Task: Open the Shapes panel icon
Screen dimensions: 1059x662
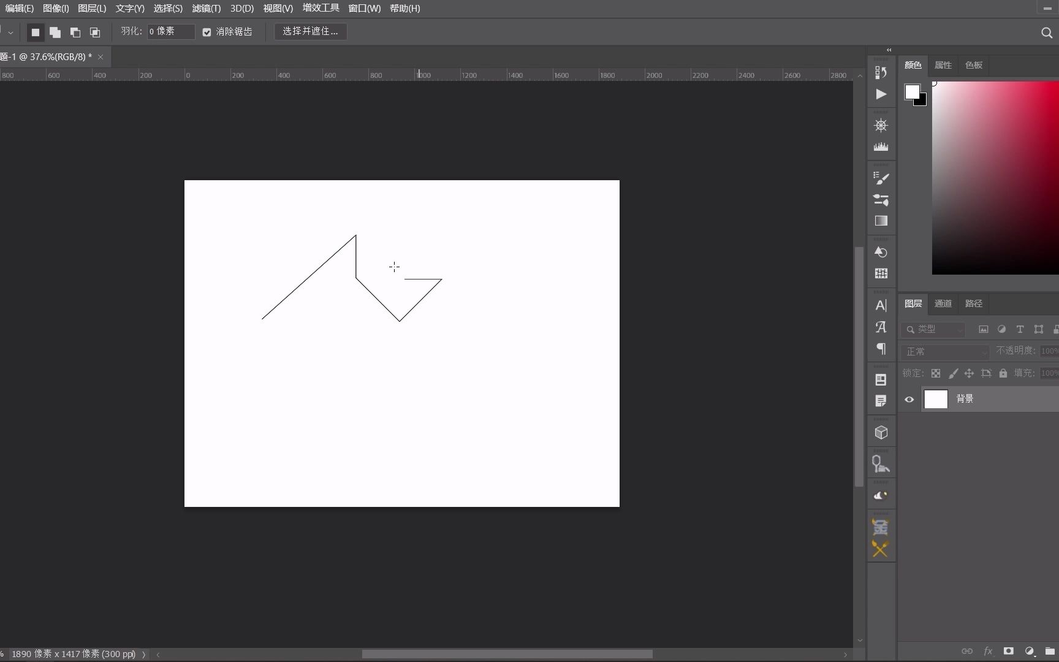Action: [x=881, y=253]
